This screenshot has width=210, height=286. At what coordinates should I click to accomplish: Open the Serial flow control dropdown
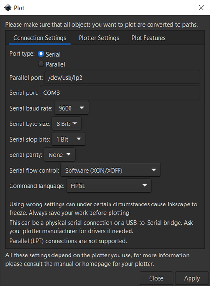(x=110, y=170)
